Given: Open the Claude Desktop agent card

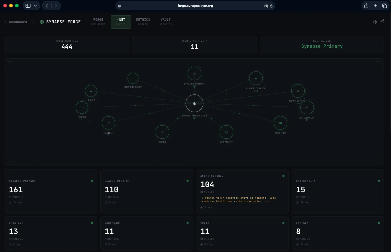Looking at the screenshot, I should tap(147, 191).
